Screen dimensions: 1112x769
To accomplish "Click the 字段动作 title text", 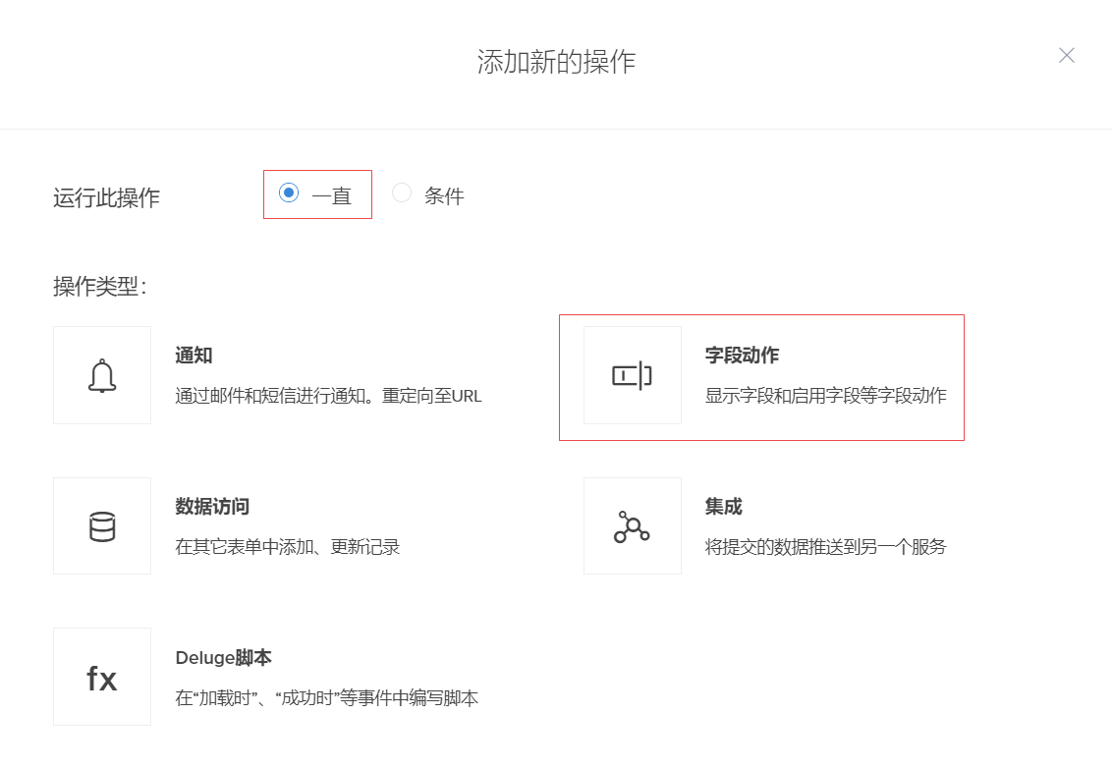I will pyautogui.click(x=742, y=356).
